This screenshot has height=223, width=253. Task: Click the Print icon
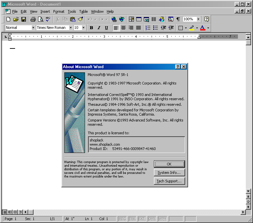(33, 19)
